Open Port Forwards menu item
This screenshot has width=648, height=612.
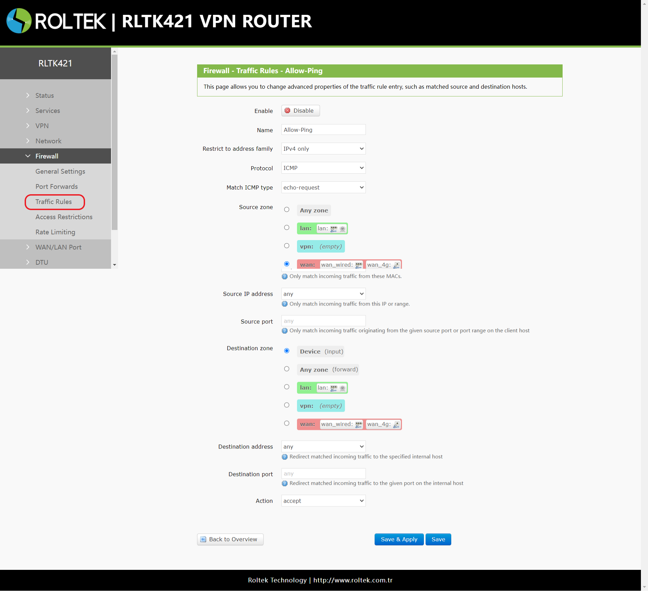coord(56,186)
